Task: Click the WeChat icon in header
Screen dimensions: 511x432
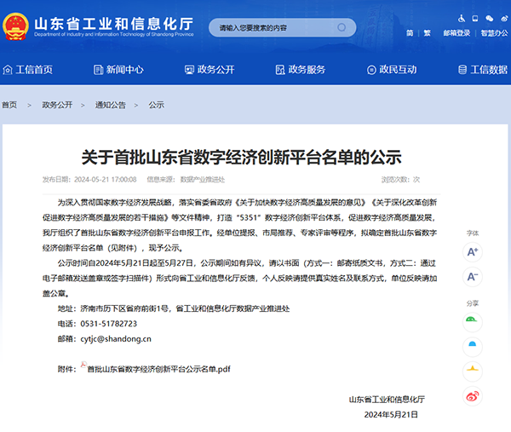Action: click(487, 18)
